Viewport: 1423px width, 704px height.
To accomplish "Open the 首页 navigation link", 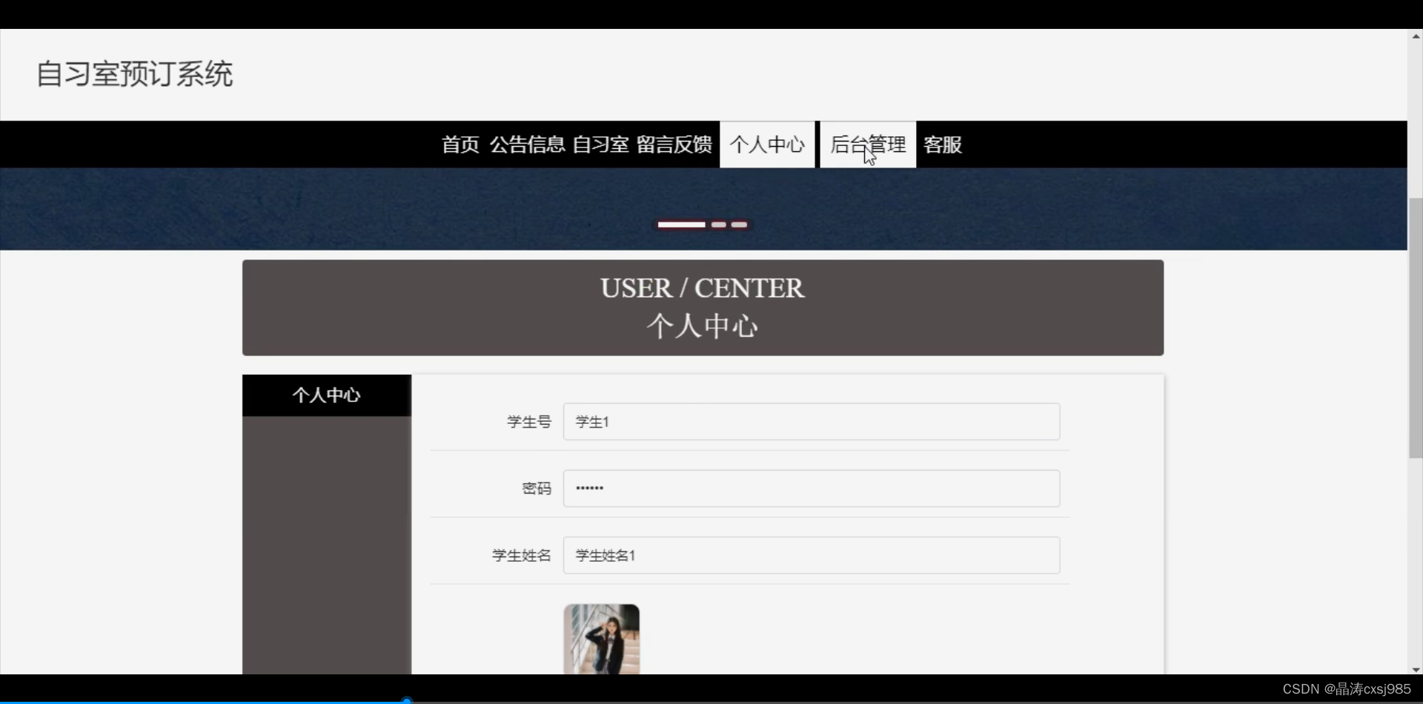I will pyautogui.click(x=459, y=145).
